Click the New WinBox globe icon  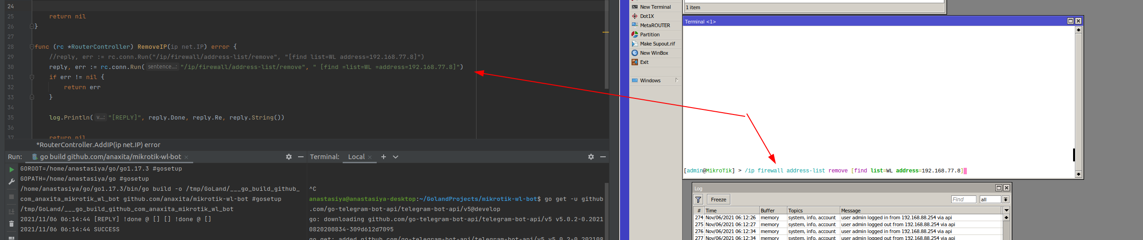point(635,53)
